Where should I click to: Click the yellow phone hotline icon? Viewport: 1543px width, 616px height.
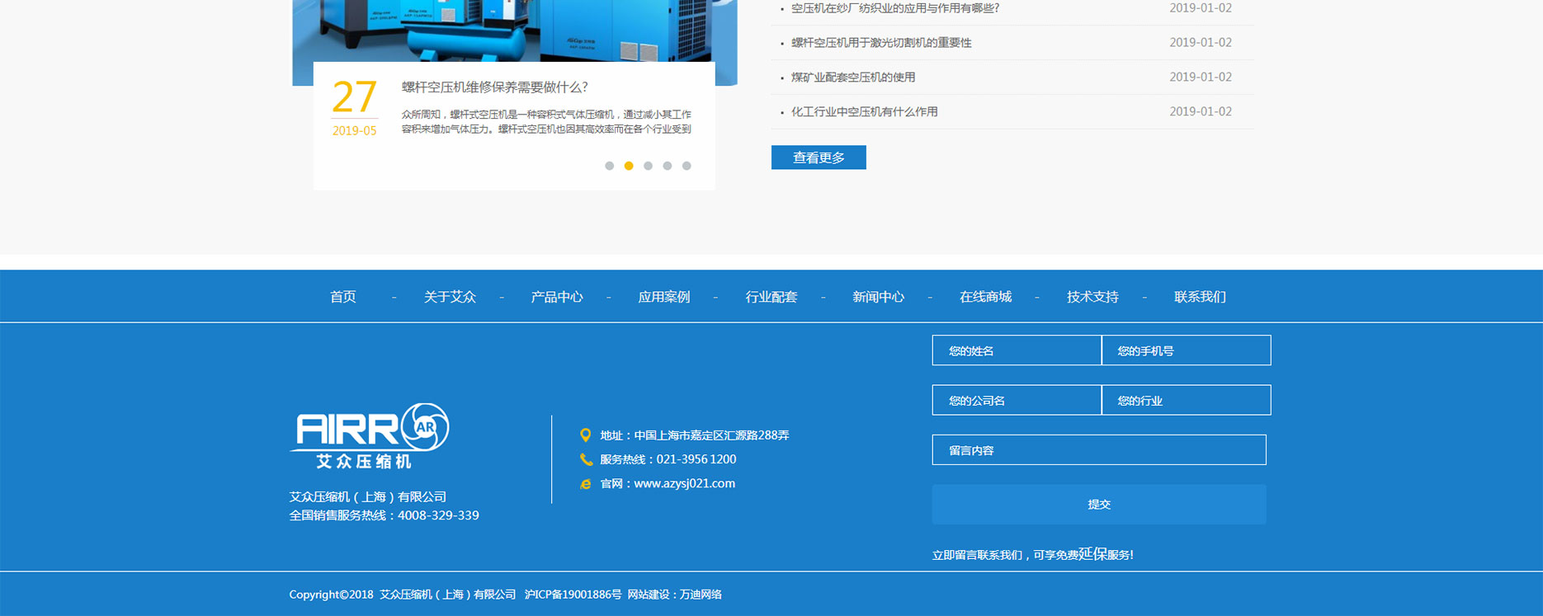tap(586, 459)
